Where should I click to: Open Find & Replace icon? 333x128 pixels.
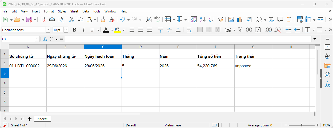[149, 19]
